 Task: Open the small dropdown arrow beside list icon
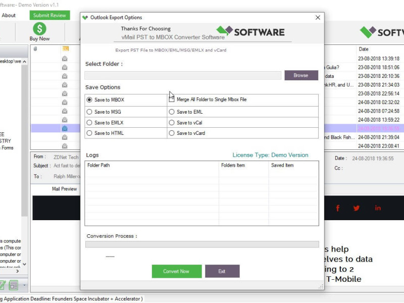24,285
